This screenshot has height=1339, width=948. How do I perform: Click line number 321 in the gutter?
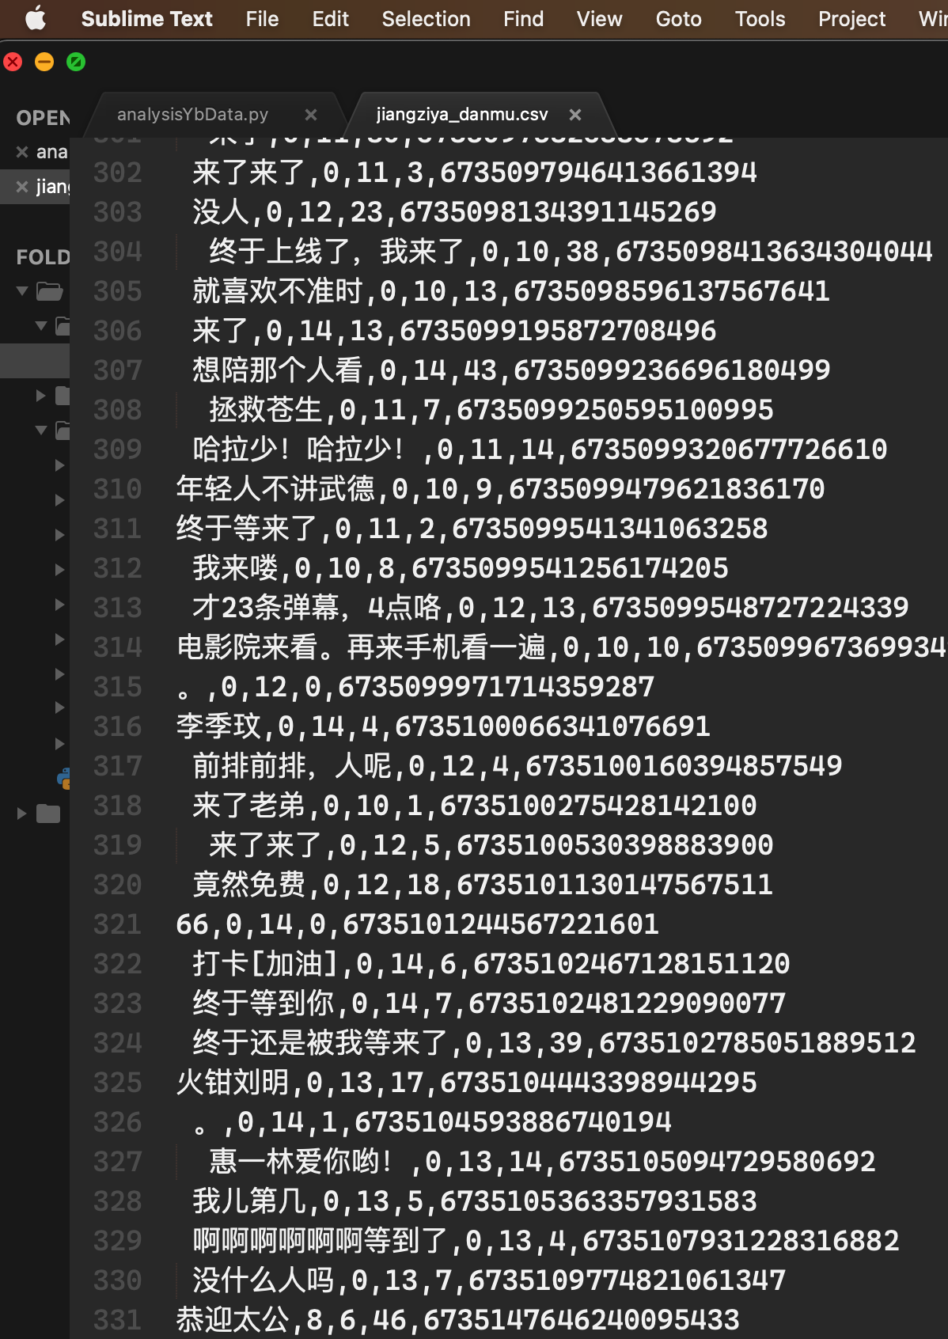point(118,924)
